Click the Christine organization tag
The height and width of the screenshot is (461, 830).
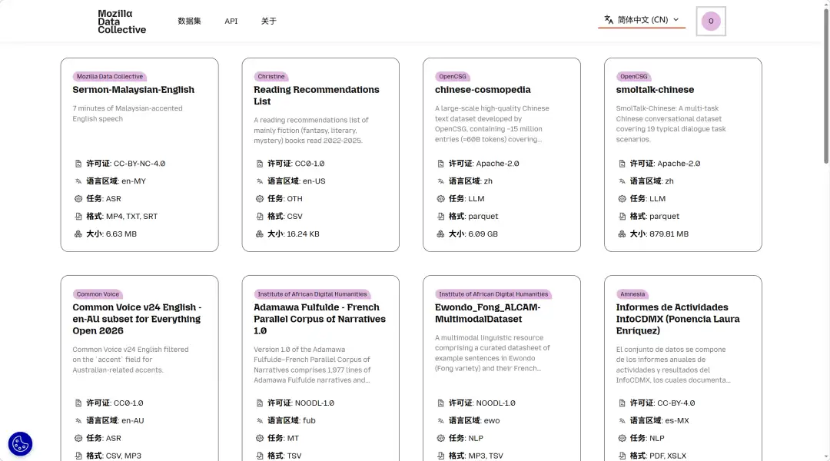coord(271,77)
